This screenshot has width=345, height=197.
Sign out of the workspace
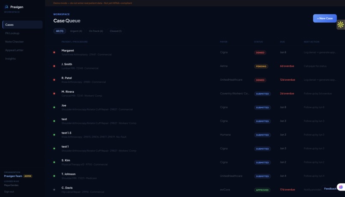(9, 192)
